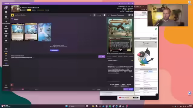Open the Windows Start menu
The width and height of the screenshot is (193, 108).
66,106
